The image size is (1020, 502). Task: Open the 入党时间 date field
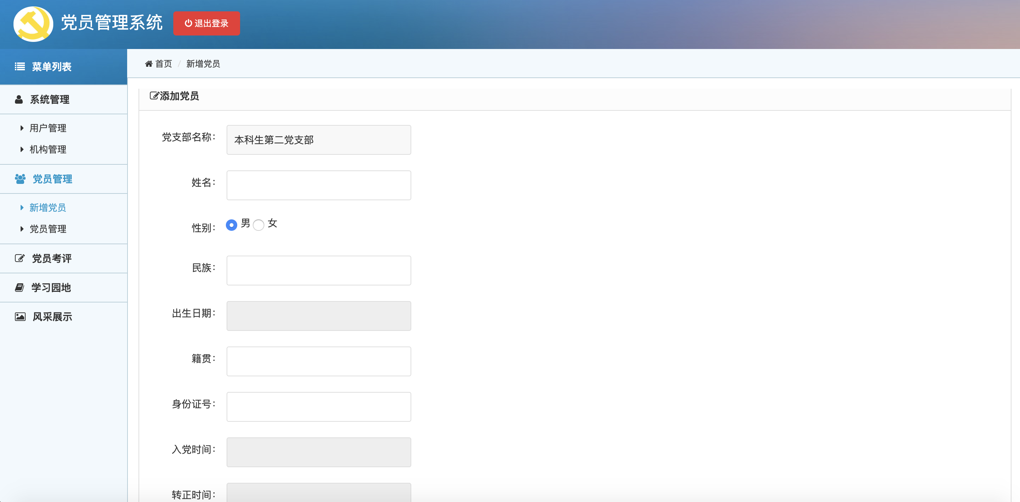319,452
